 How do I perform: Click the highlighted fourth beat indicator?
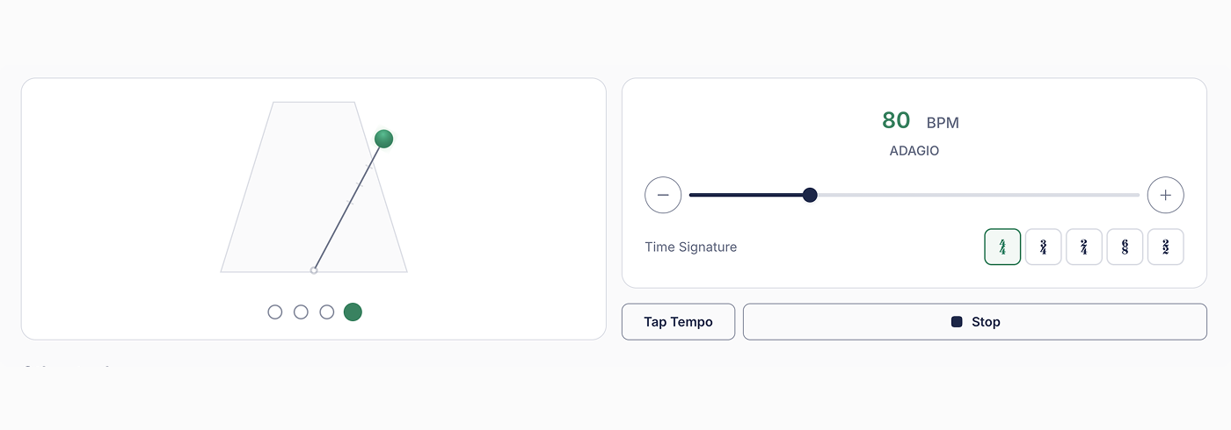coord(353,312)
